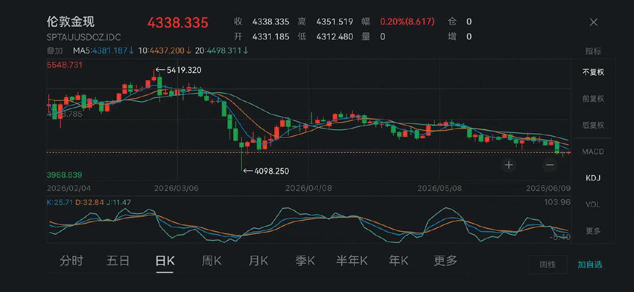The image size is (634, 292).
Task: Select 前复权 adjustment option
Action: 593,99
